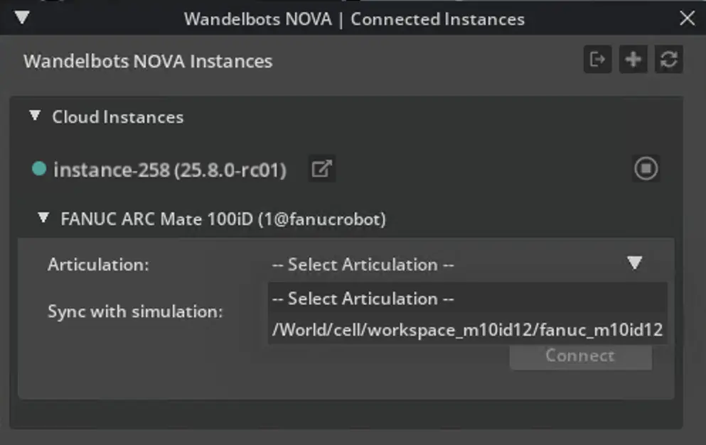The width and height of the screenshot is (706, 445).
Task: Collapse the Cloud Instances section
Action: 35,116
